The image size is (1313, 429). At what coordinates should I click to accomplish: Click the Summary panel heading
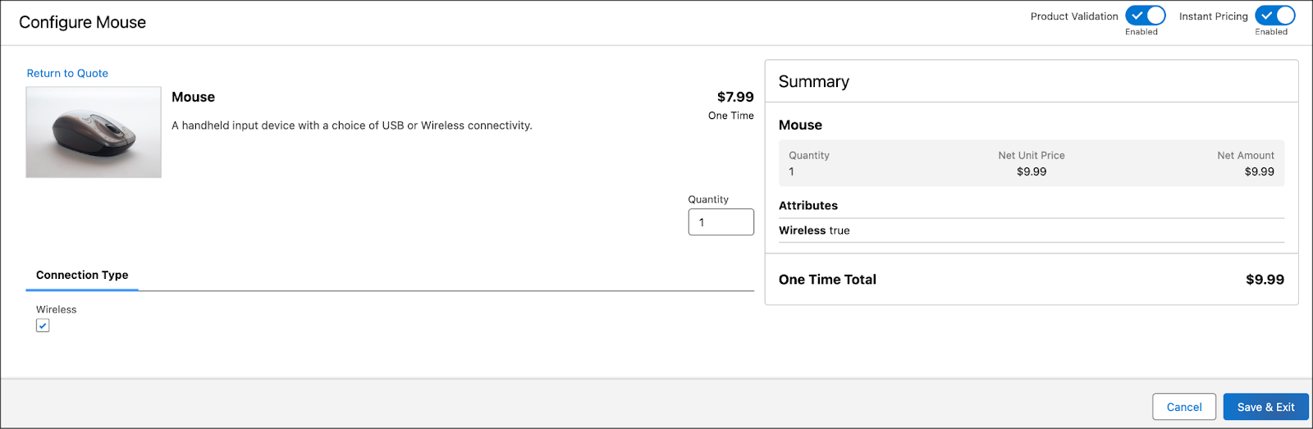(x=813, y=81)
